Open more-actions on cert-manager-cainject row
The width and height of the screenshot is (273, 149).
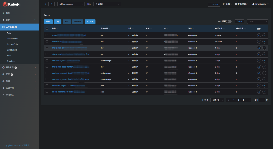point(264,73)
